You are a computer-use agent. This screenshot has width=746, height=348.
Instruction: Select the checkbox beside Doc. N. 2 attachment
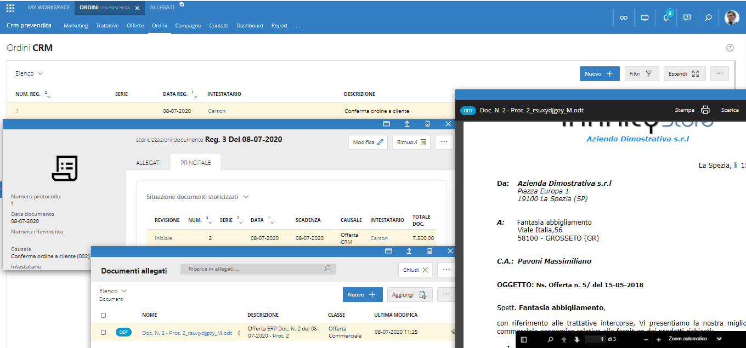(x=104, y=332)
